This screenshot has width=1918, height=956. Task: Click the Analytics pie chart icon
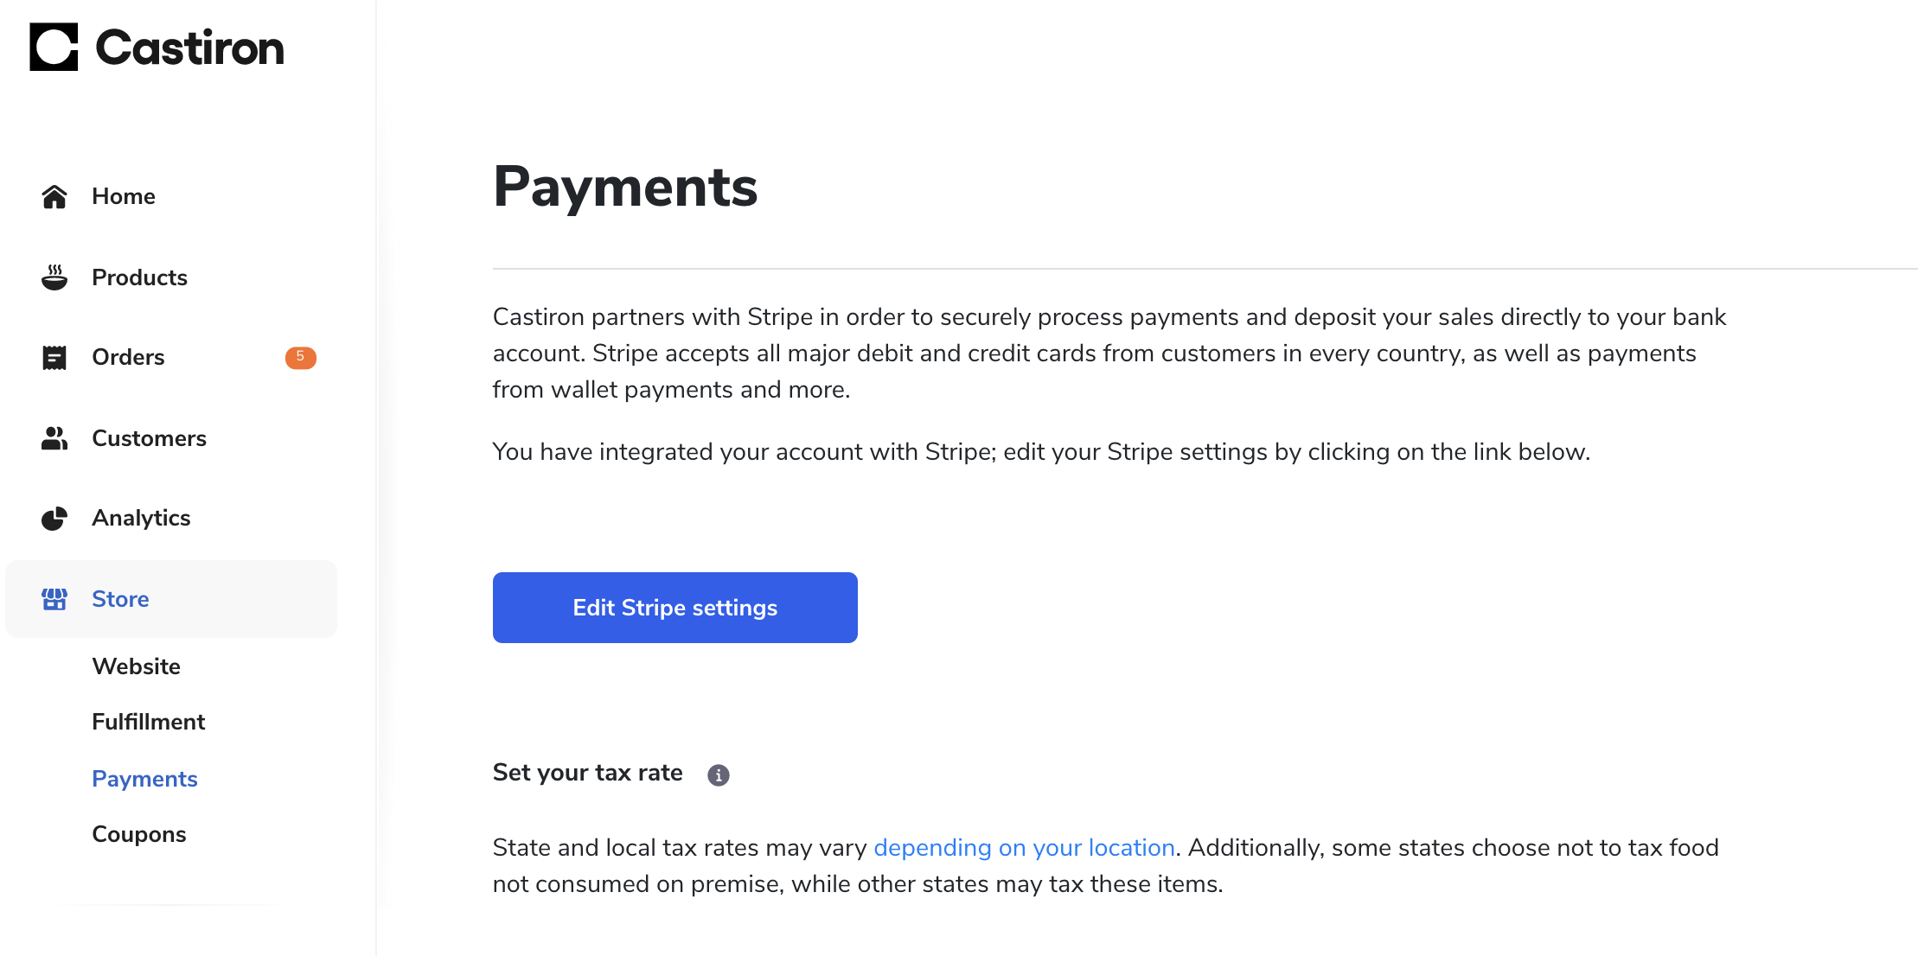[54, 518]
